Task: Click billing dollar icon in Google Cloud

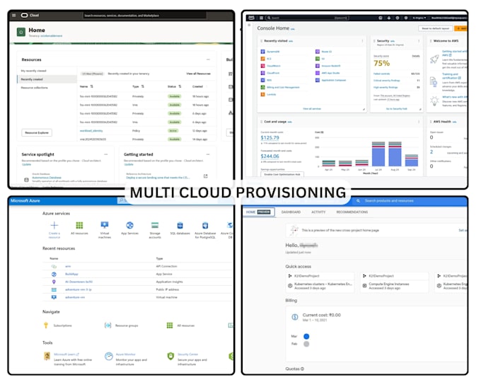Action: pyautogui.click(x=295, y=317)
